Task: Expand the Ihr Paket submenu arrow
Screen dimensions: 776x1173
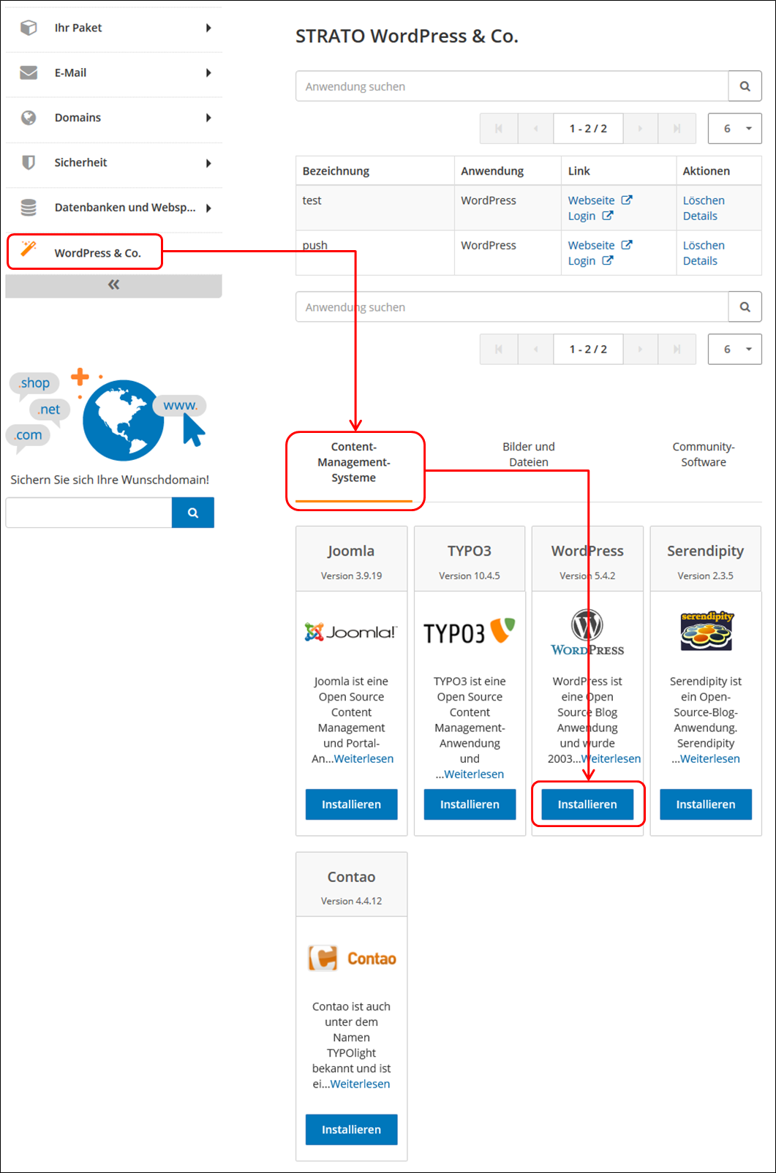Action: (x=208, y=28)
